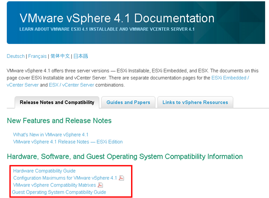Open What's New in VMware vSphere 4.1

51,135
